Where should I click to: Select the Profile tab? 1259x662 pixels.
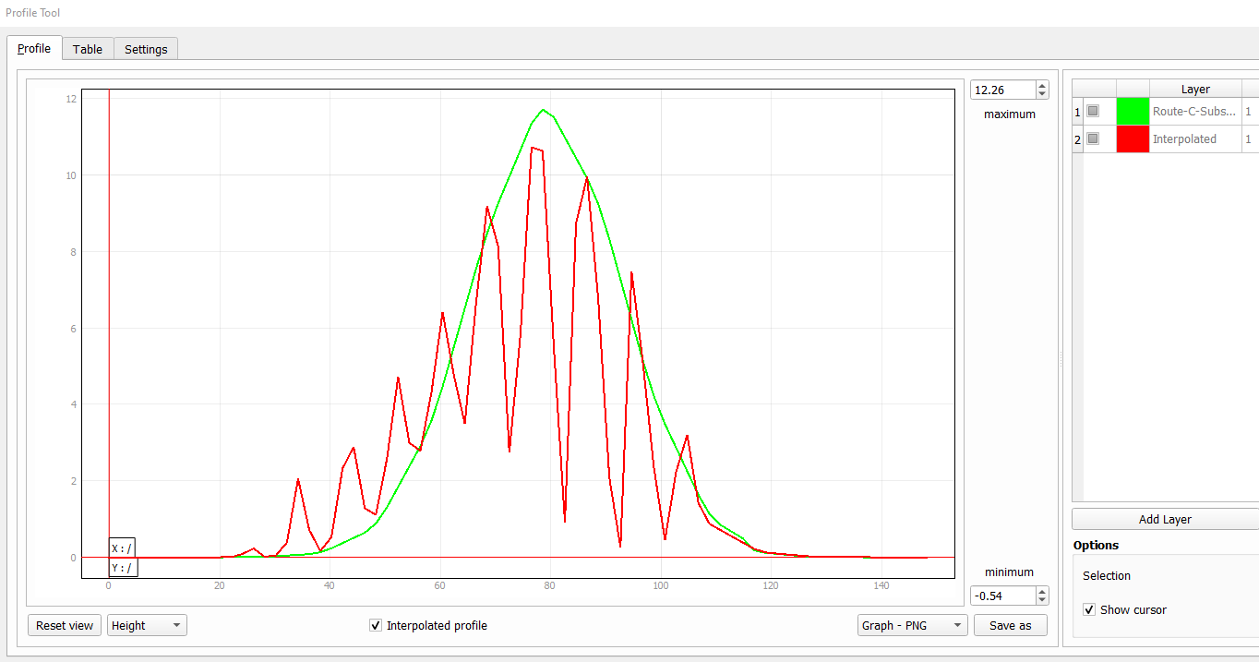(x=34, y=48)
